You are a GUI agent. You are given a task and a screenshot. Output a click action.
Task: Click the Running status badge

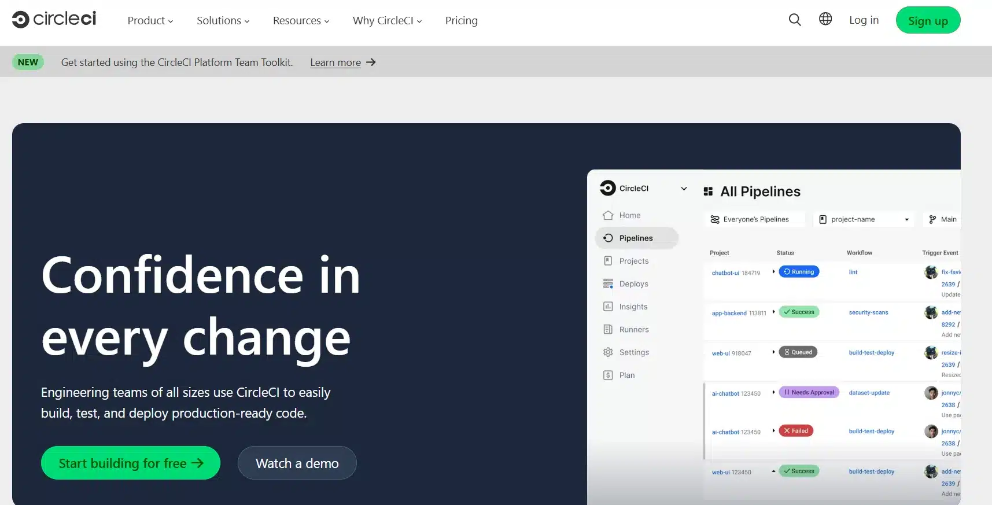799,271
